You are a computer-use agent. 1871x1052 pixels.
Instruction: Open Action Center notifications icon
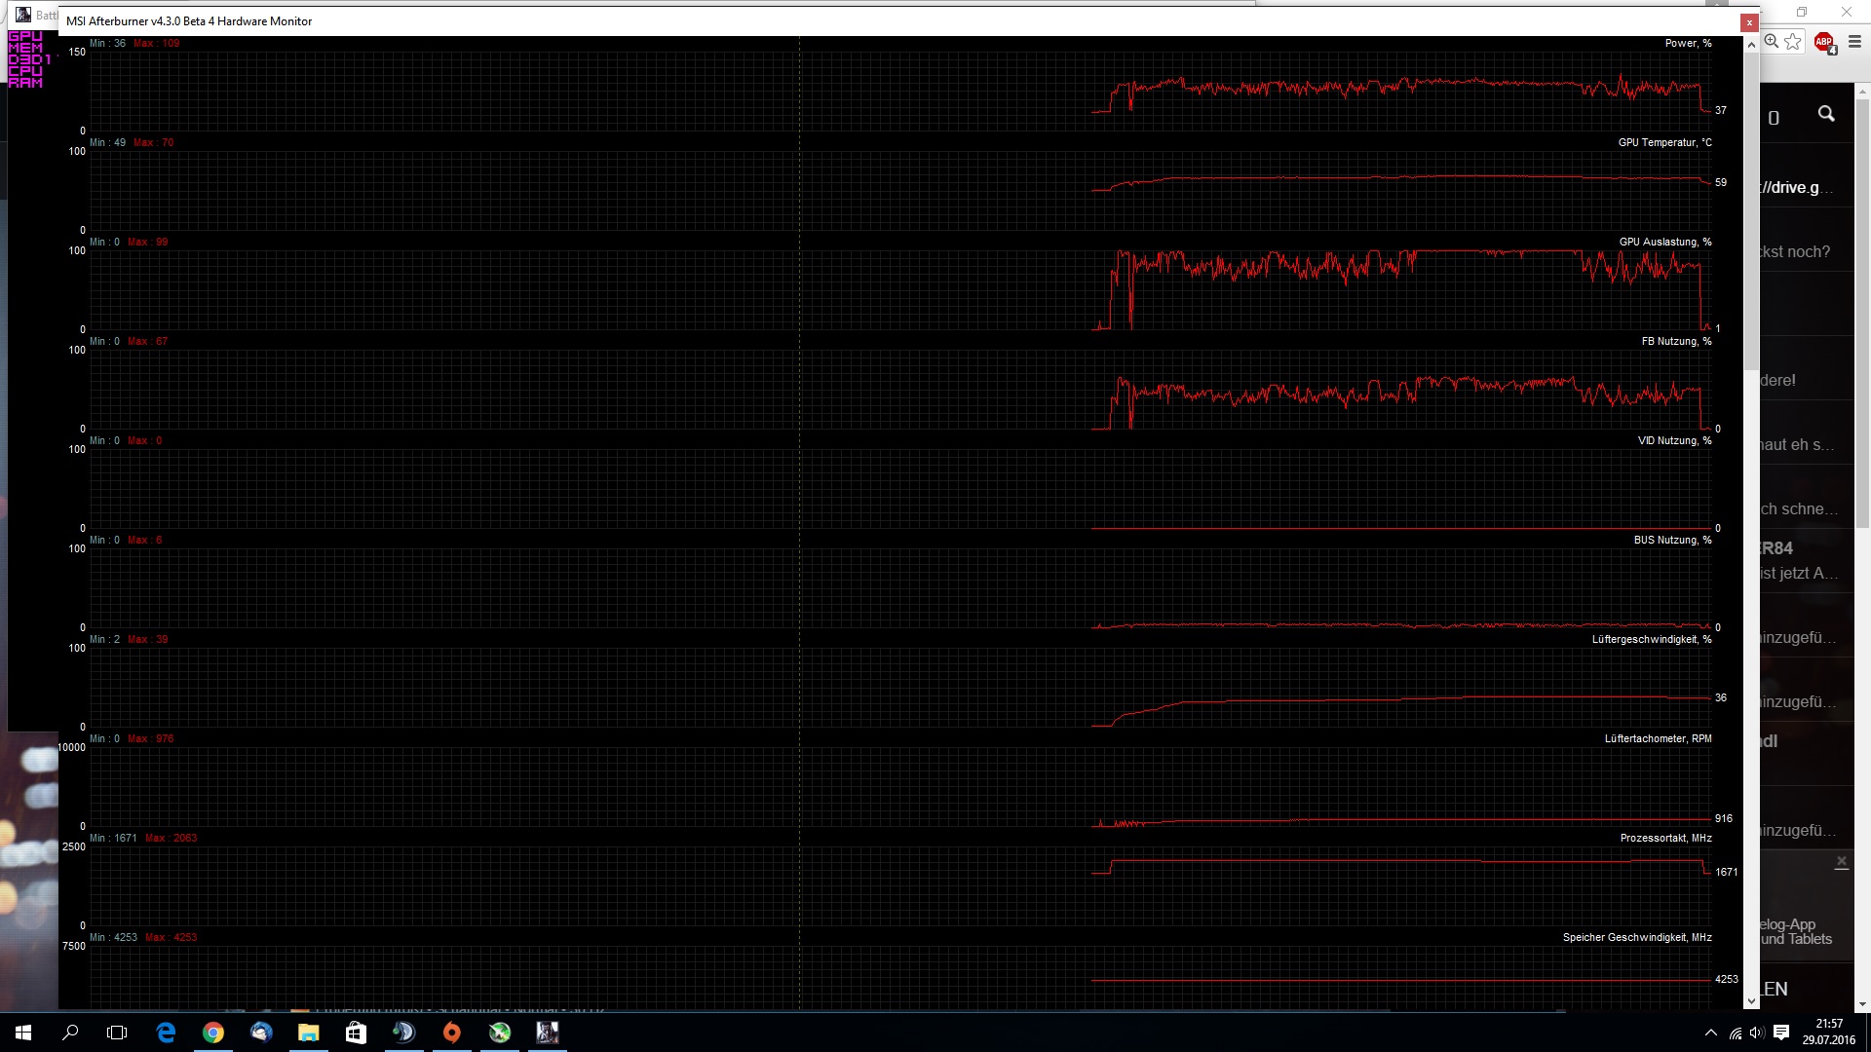1781,1033
